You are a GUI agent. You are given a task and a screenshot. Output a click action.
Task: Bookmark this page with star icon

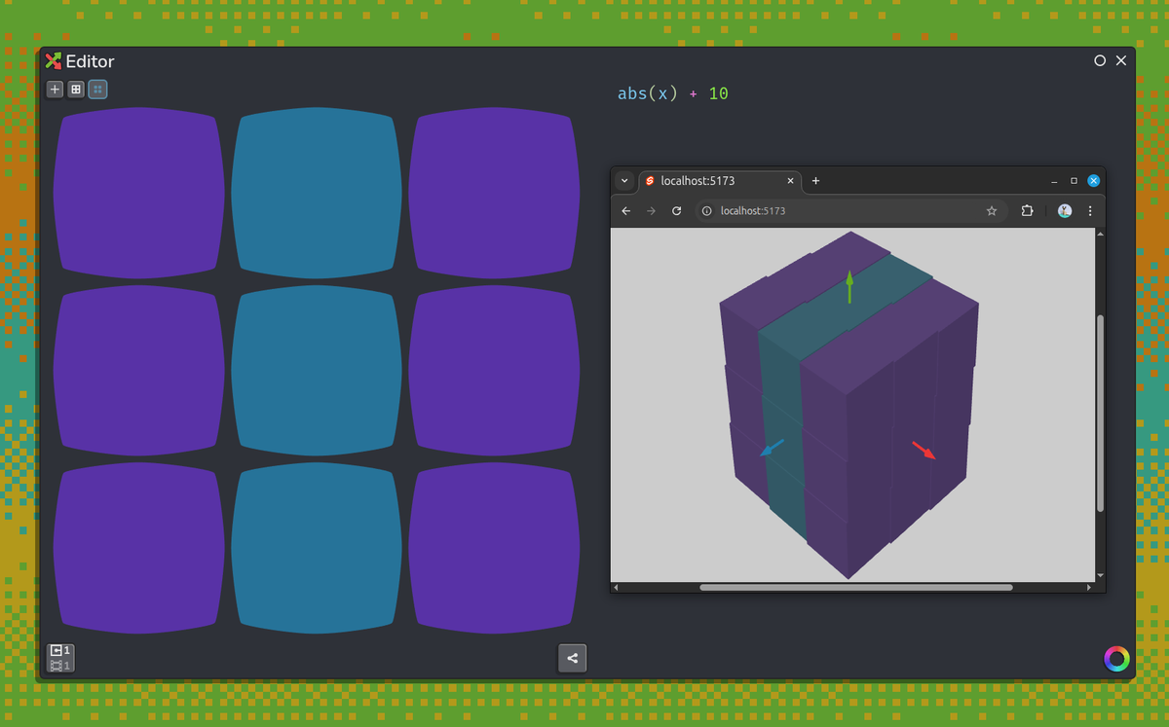(992, 210)
